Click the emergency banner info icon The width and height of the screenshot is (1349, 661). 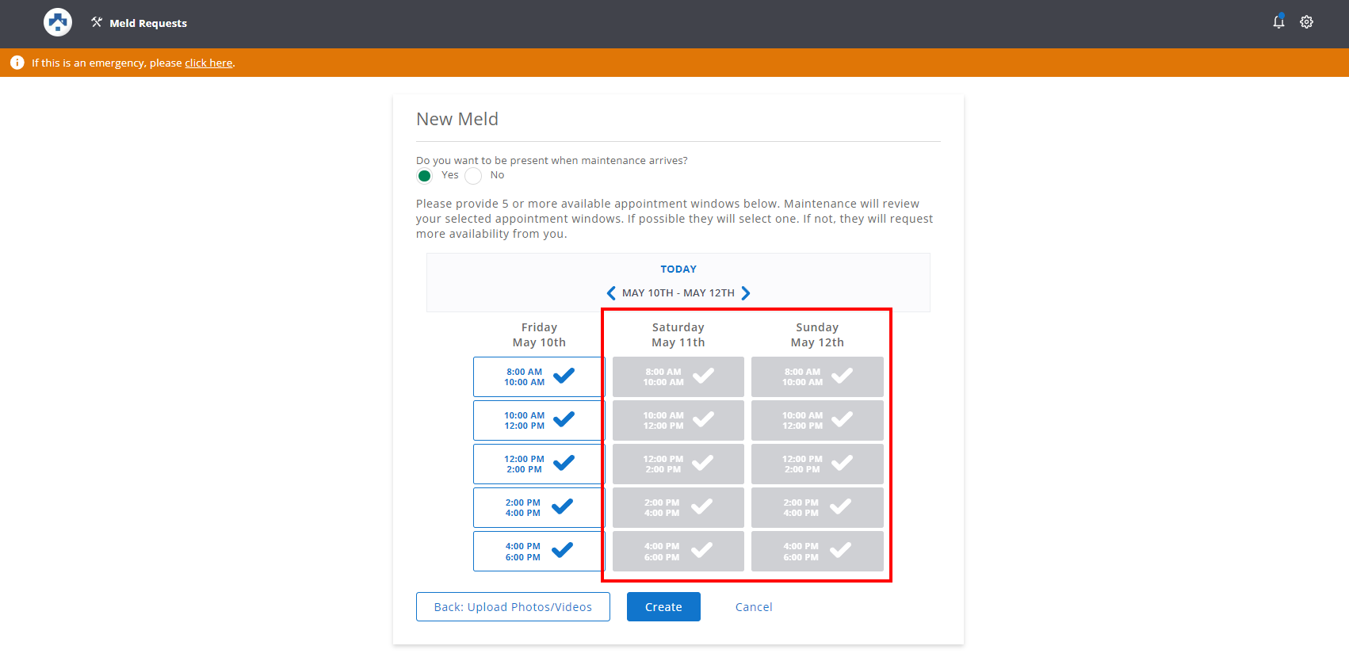pos(17,63)
